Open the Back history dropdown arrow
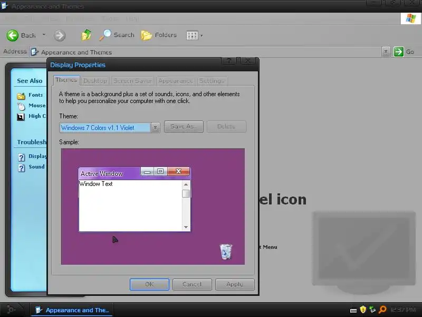The height and width of the screenshot is (317, 422). point(44,35)
